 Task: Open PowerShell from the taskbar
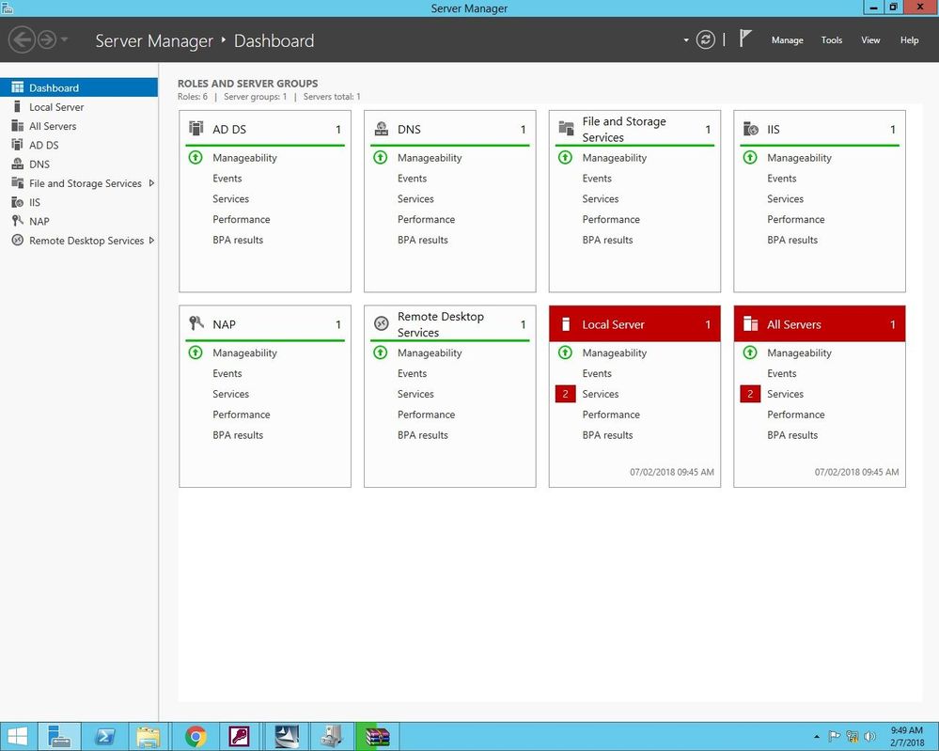[x=105, y=736]
